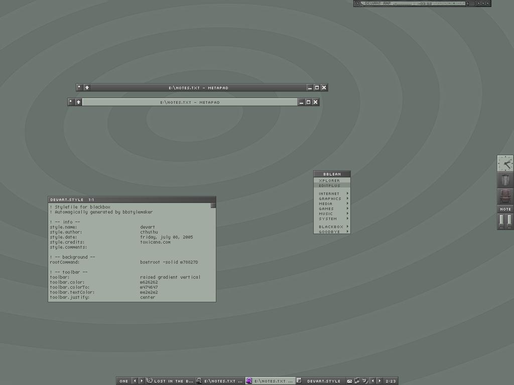Expand the Music submenu
Image resolution: width=514 pixels, height=385 pixels.
pos(332,214)
